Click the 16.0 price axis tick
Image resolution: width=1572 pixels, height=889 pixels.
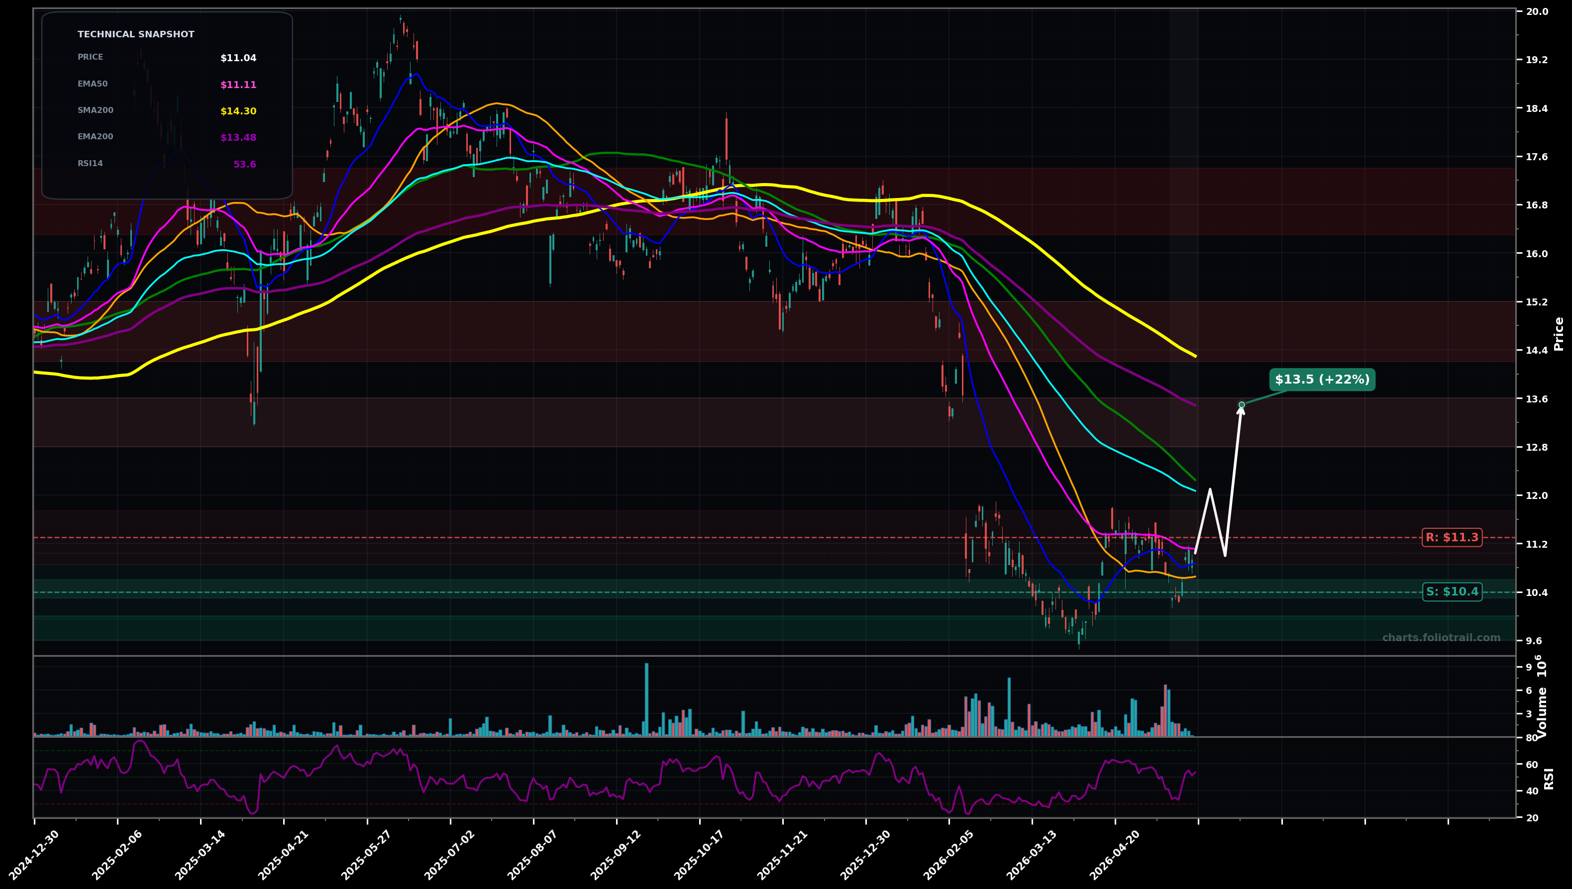pyautogui.click(x=1537, y=254)
